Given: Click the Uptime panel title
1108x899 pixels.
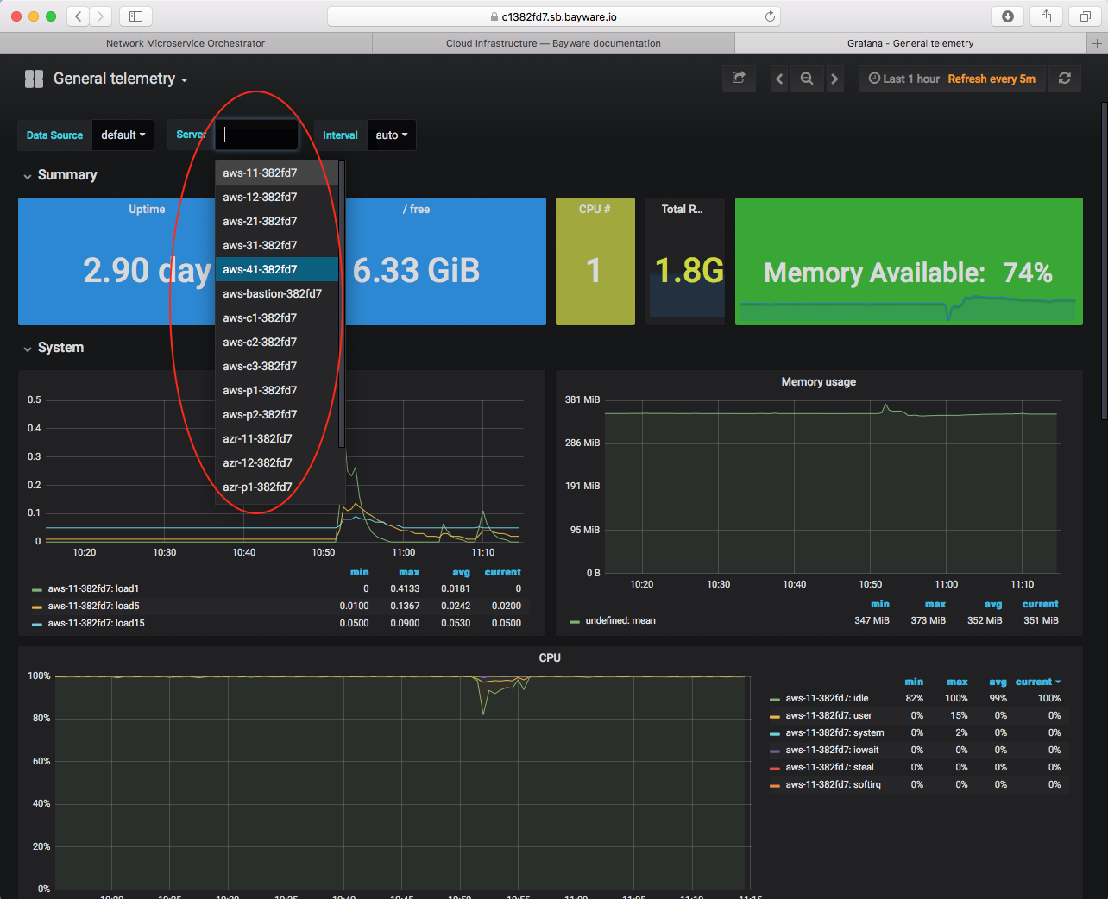Looking at the screenshot, I should tap(147, 209).
